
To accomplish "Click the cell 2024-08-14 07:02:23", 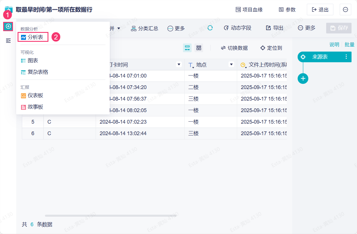I will [x=140, y=122].
